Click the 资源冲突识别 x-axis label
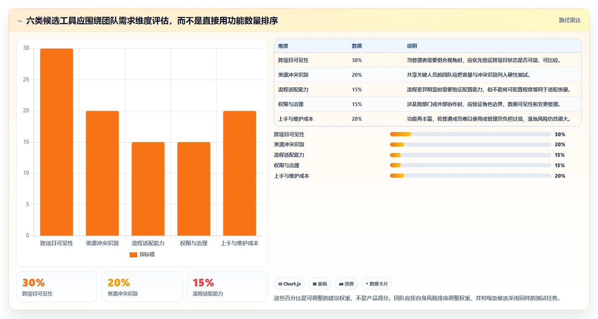Screen dimensions: 598x319 coord(102,243)
